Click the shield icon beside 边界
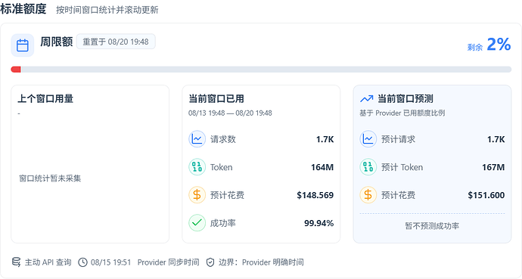Image resolution: width=522 pixels, height=279 pixels. coord(210,262)
